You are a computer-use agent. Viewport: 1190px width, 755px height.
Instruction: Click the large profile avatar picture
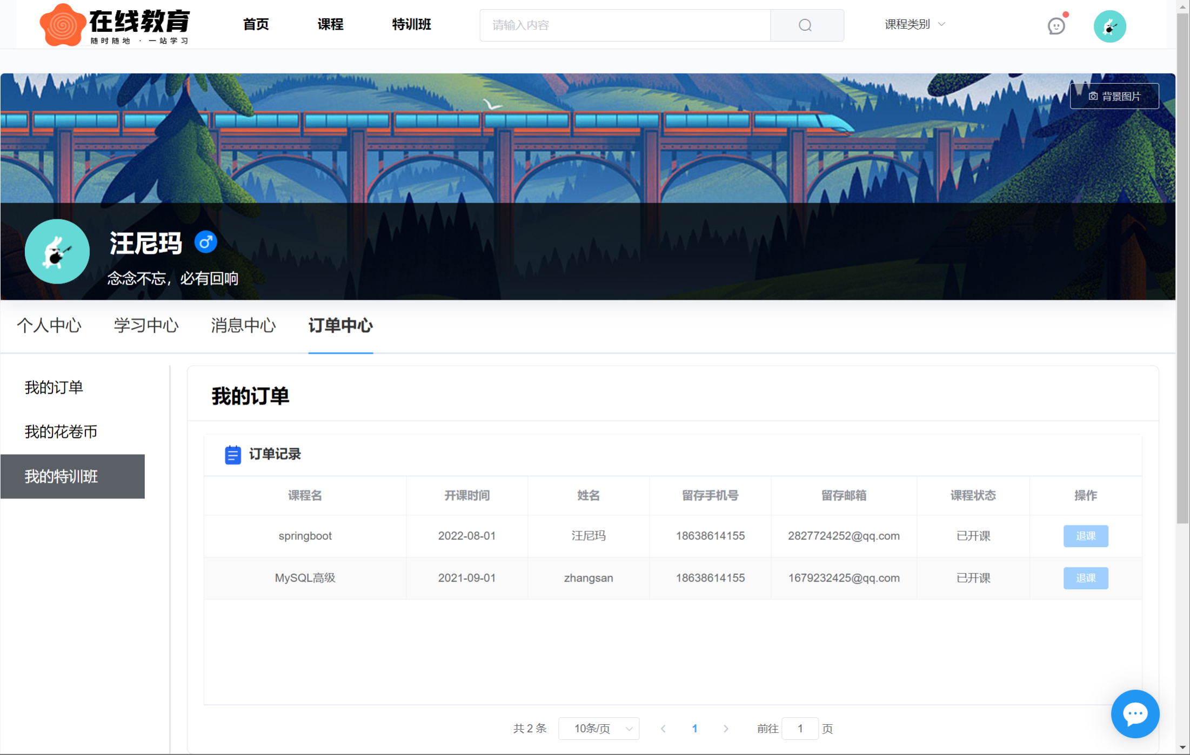click(x=57, y=252)
